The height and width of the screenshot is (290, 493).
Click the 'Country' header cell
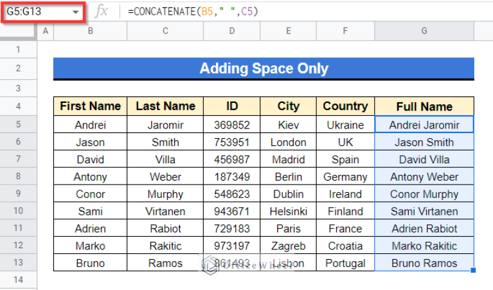(x=345, y=106)
